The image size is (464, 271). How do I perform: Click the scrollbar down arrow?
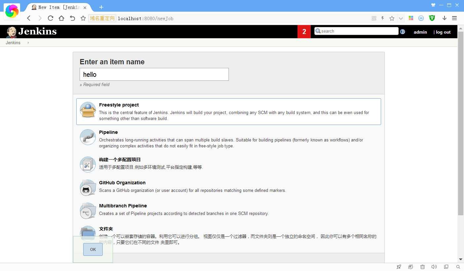(x=461, y=259)
